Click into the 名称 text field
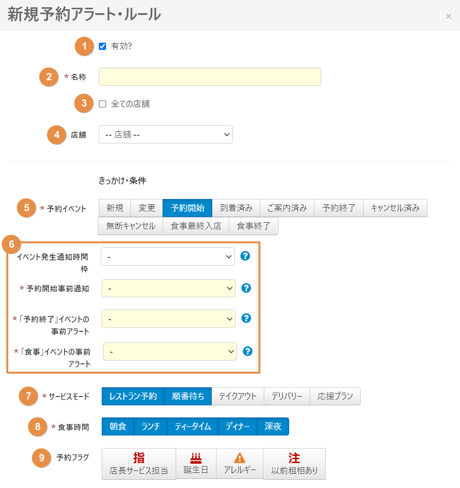The height and width of the screenshot is (488, 460). 210,77
